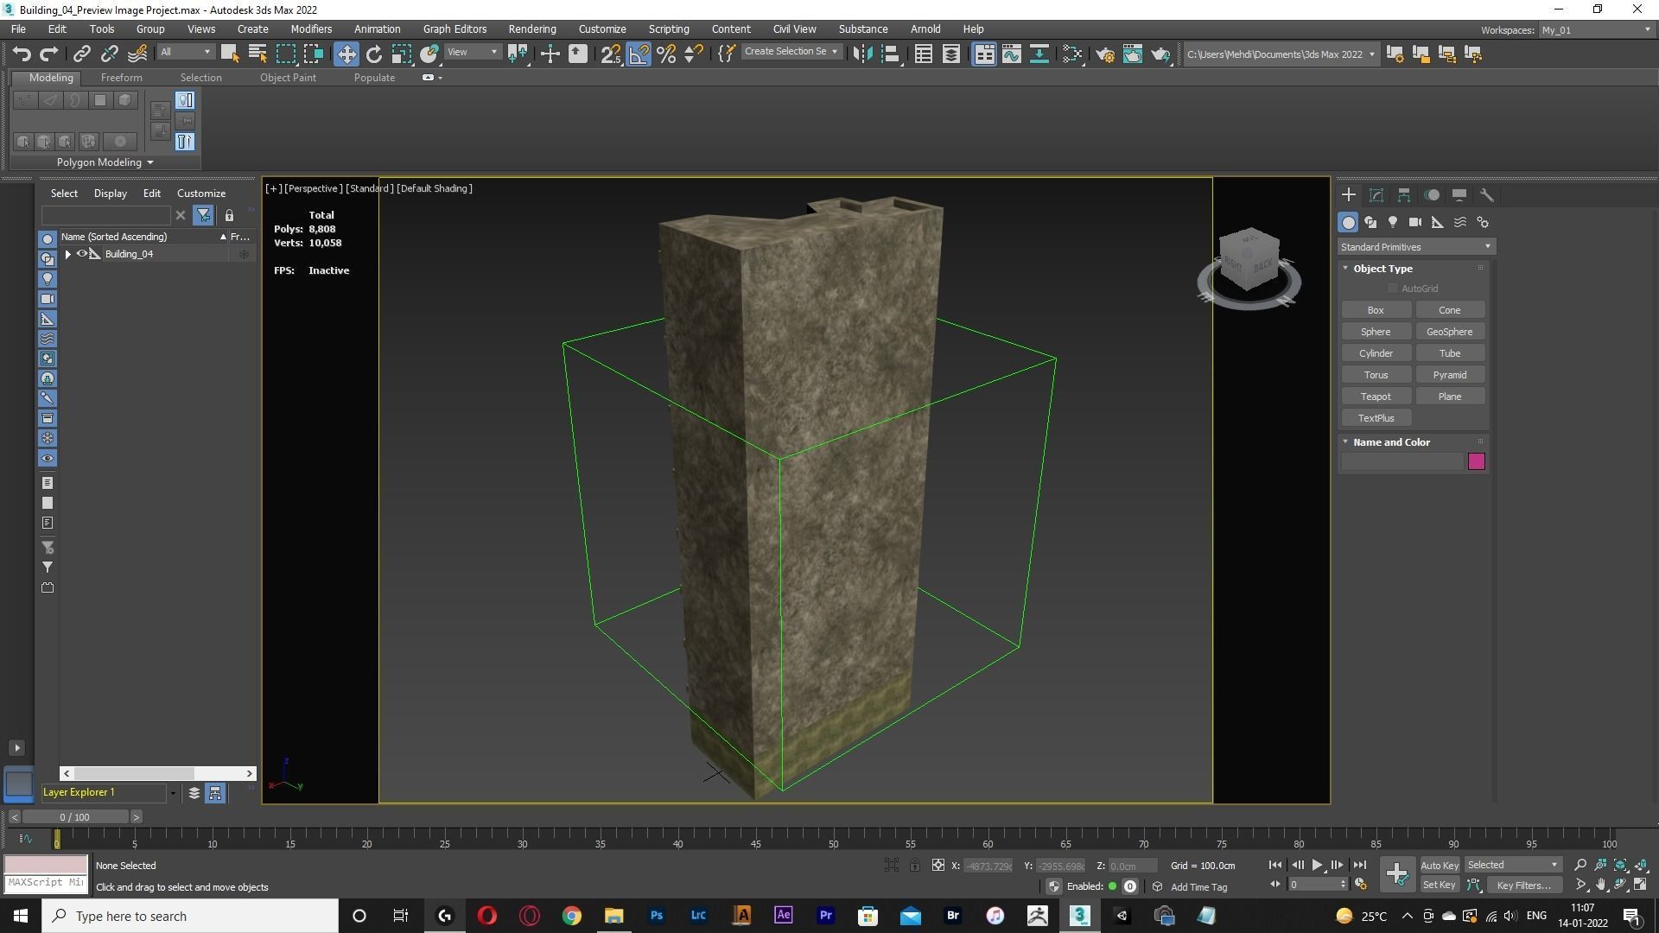Open the Hierarchy panel tab icon
The width and height of the screenshot is (1659, 933).
tap(1404, 195)
